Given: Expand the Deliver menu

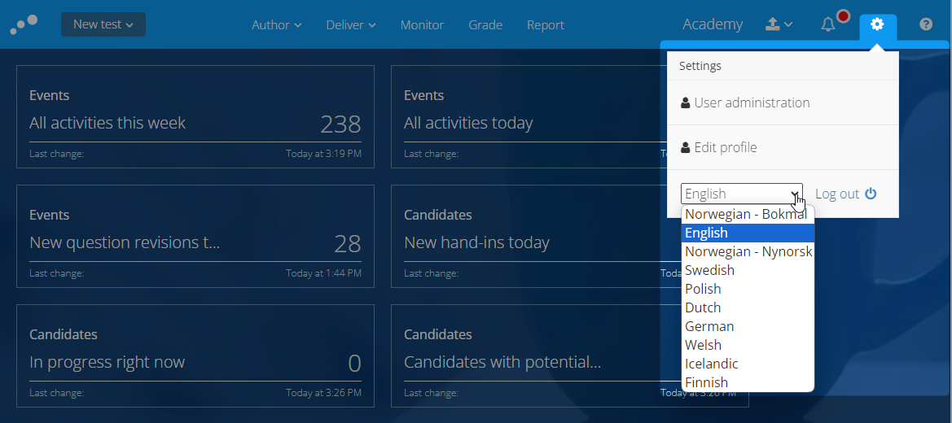Looking at the screenshot, I should tap(351, 25).
